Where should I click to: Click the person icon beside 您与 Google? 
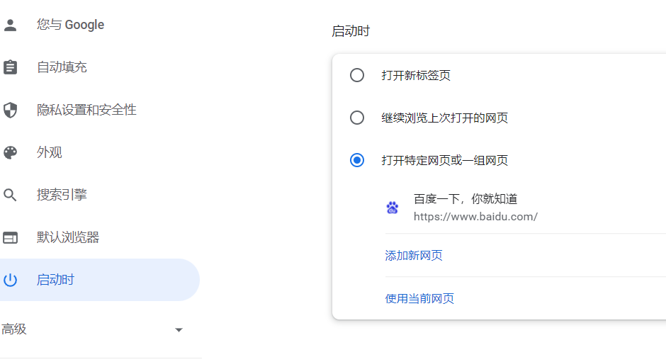tap(10, 25)
